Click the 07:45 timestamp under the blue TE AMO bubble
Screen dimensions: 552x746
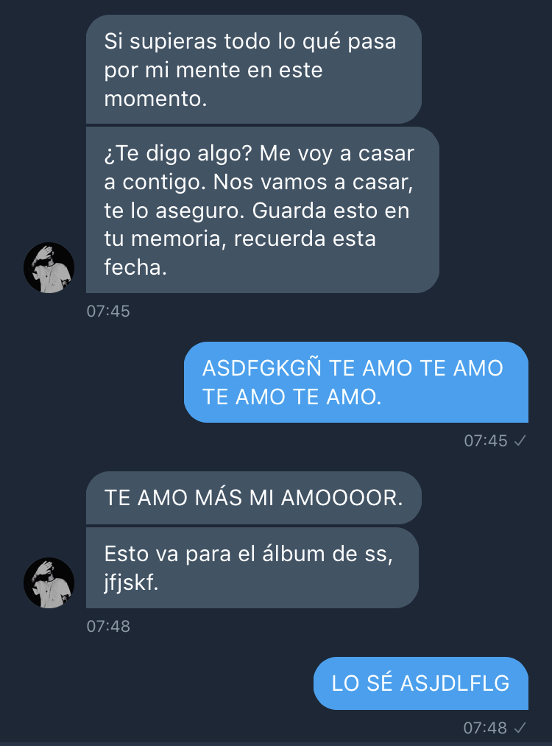[x=486, y=441]
